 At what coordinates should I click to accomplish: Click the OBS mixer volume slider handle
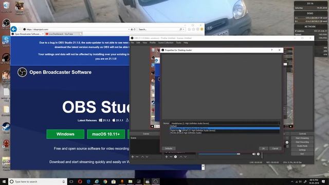click(239, 154)
